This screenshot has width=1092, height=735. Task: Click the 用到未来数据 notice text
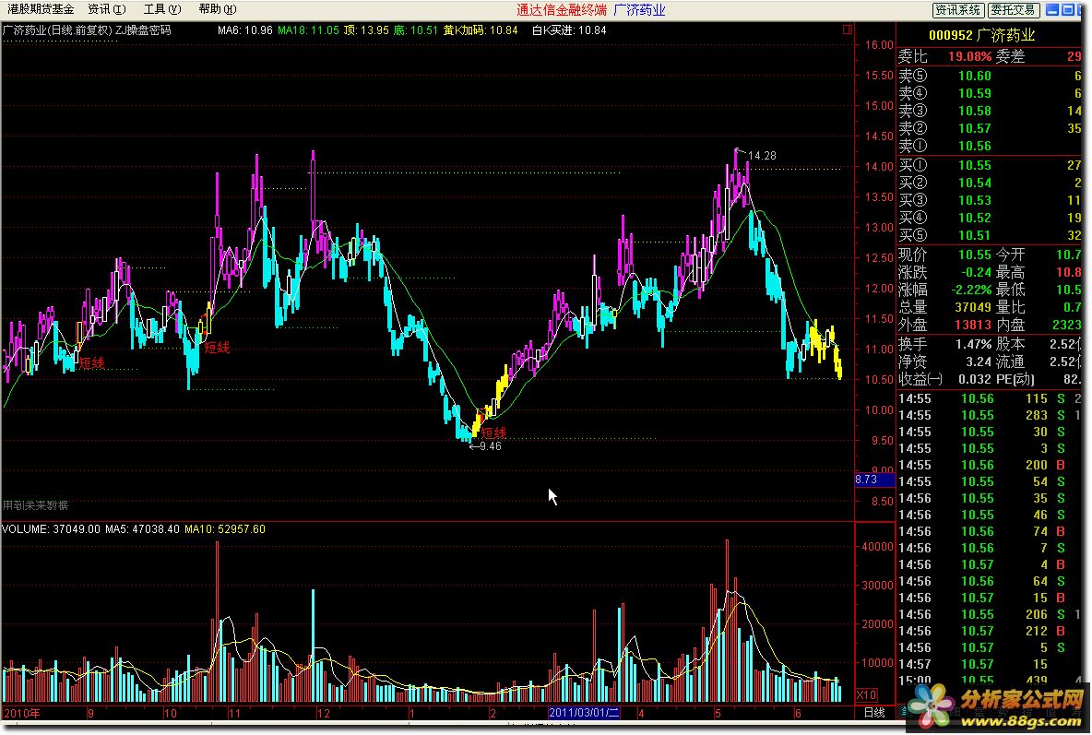tap(36, 505)
